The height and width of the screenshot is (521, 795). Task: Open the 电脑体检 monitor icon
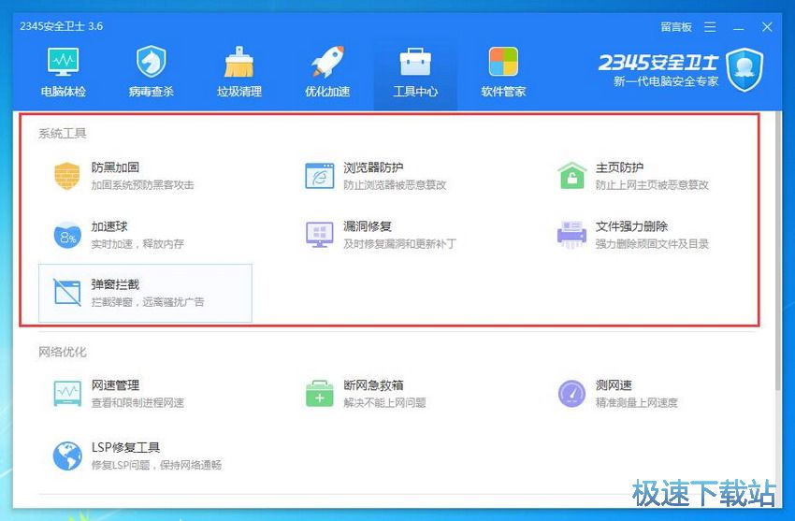64,62
